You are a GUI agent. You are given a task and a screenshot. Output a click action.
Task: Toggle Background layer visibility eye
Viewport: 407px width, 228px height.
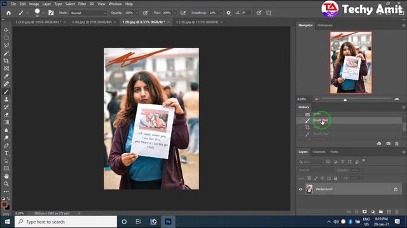(301, 189)
